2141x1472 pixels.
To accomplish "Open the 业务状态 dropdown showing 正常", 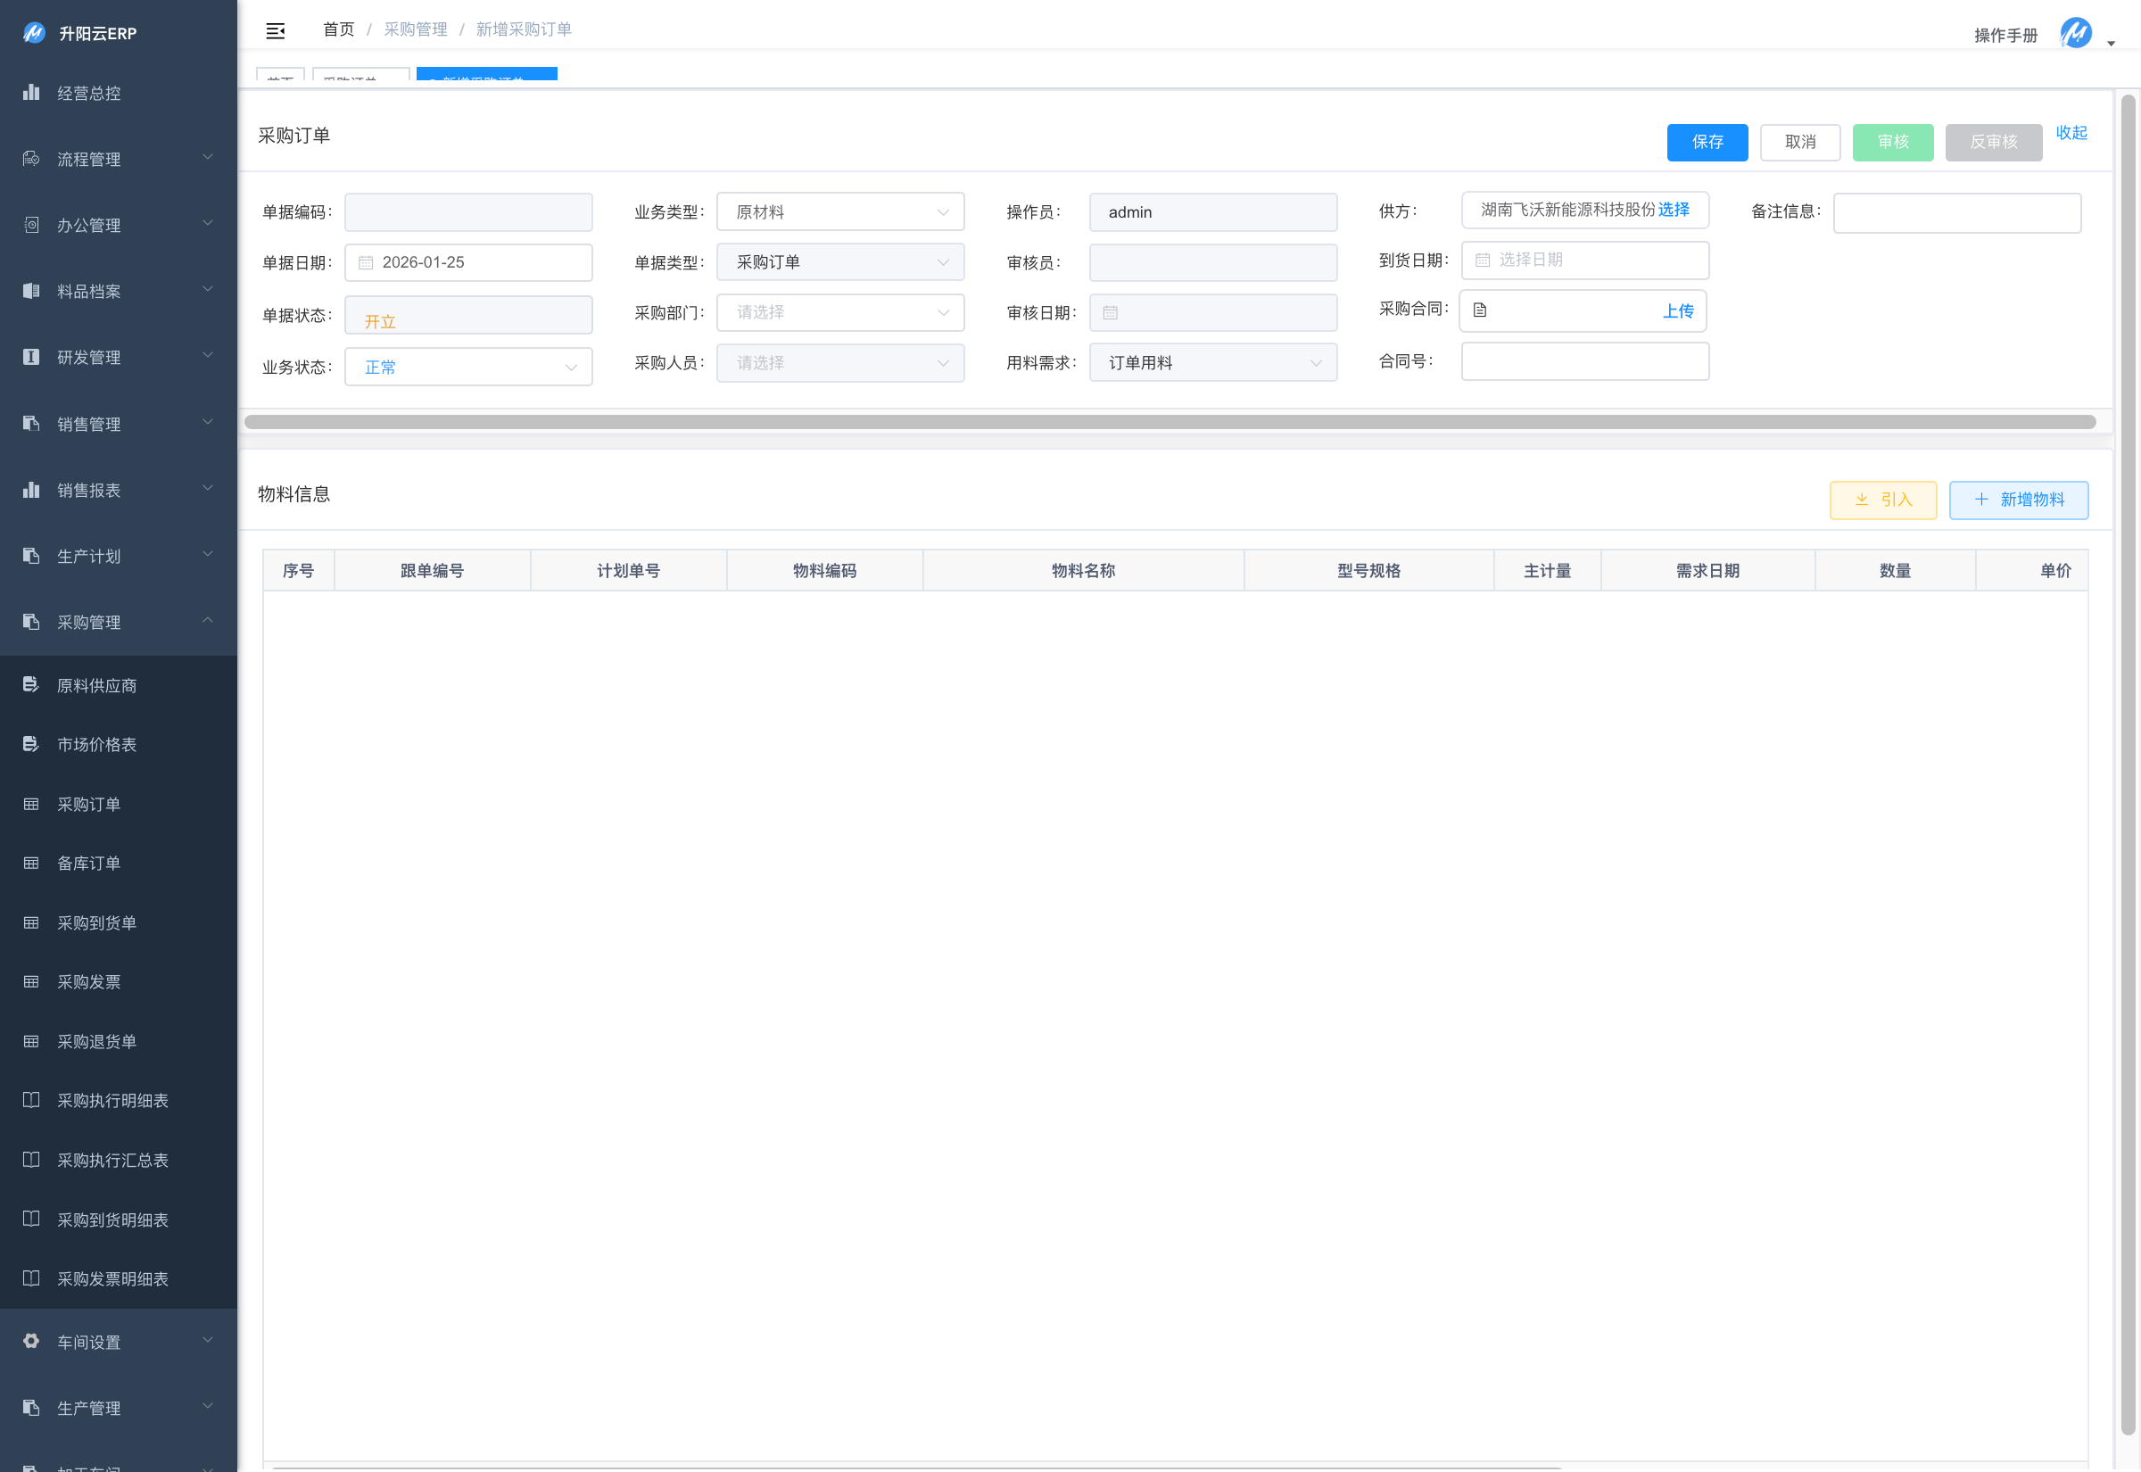I will 468,367.
